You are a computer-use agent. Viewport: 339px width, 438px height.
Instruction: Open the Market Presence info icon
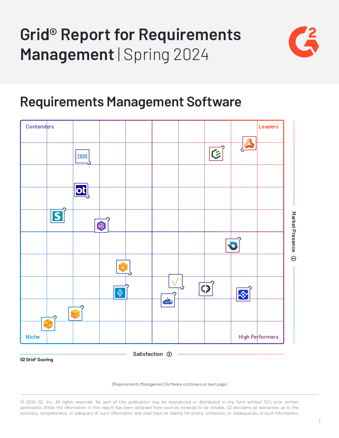[294, 259]
